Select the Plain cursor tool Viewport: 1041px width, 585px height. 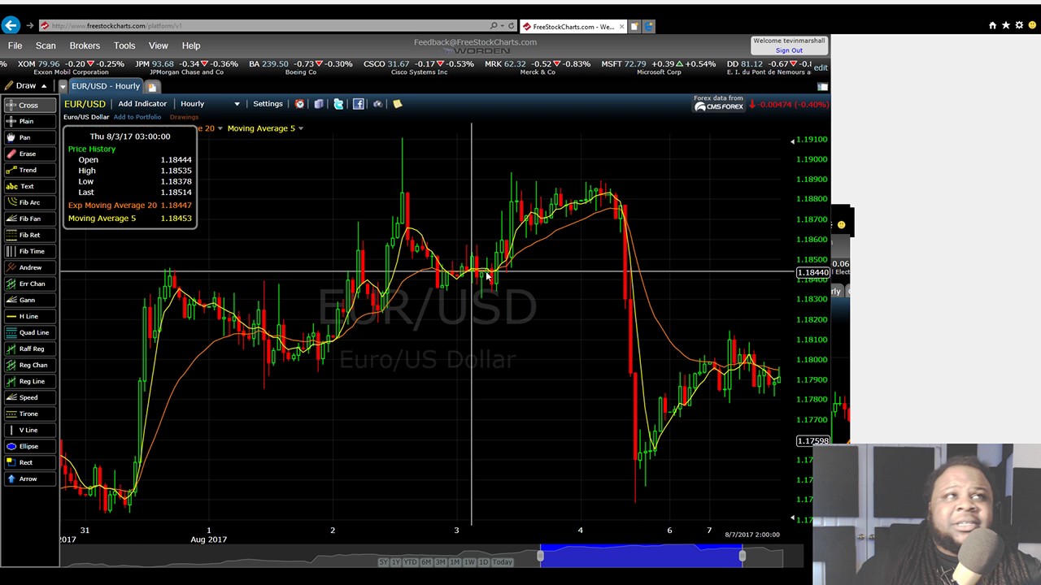(29, 121)
